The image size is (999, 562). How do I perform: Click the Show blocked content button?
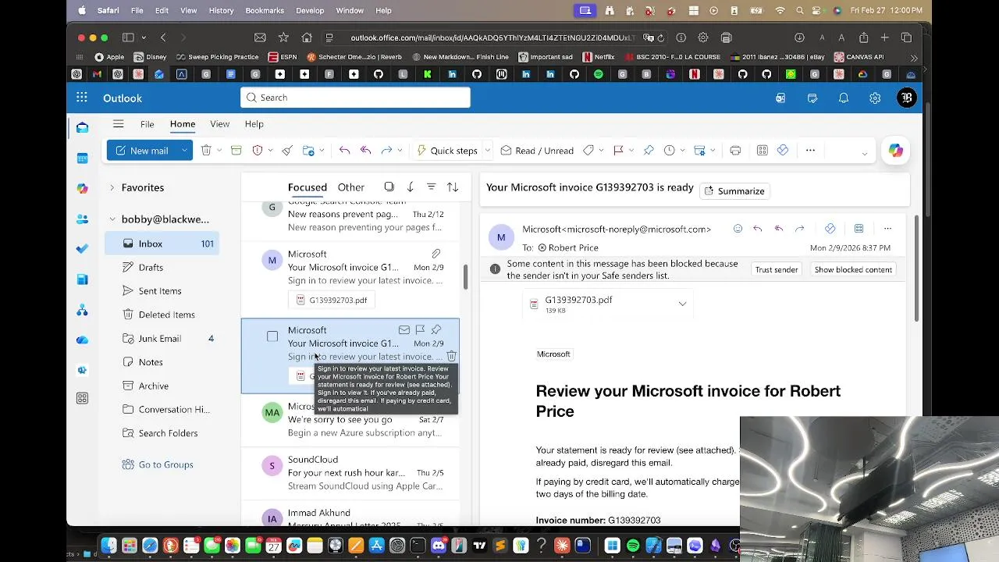(x=853, y=269)
